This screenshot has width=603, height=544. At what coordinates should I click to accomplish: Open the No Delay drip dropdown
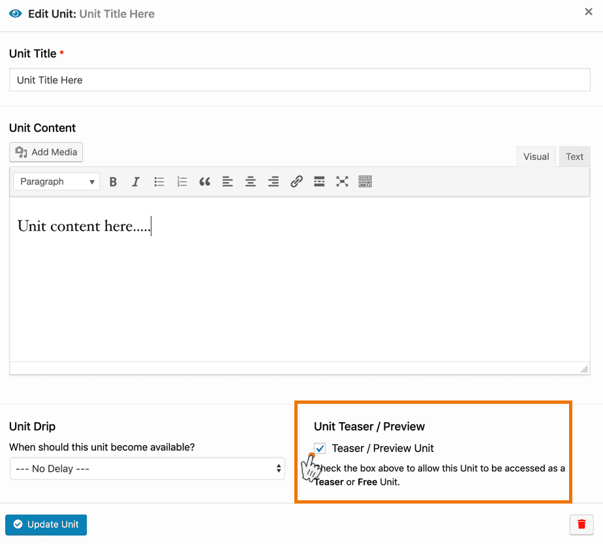[147, 468]
